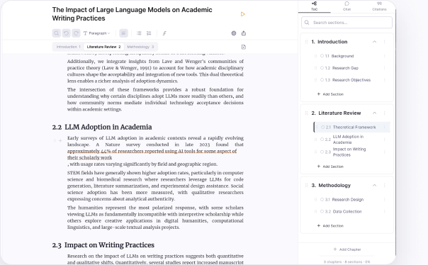The image size is (428, 265).
Task: Open options menu for 3.1 Research Design
Action: [384, 200]
